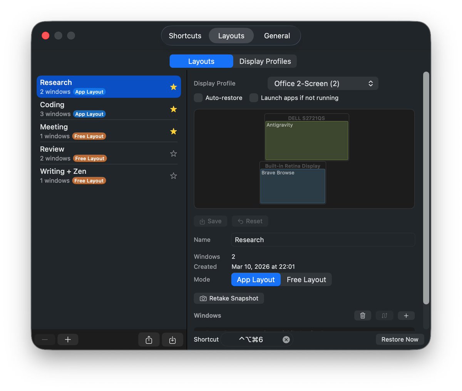Click the shortcut recorder field
This screenshot has height=391, width=462.
point(257,339)
